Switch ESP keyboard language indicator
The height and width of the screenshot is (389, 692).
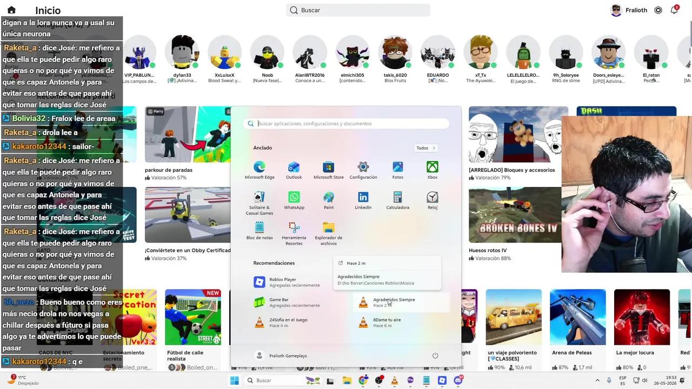[x=623, y=380]
